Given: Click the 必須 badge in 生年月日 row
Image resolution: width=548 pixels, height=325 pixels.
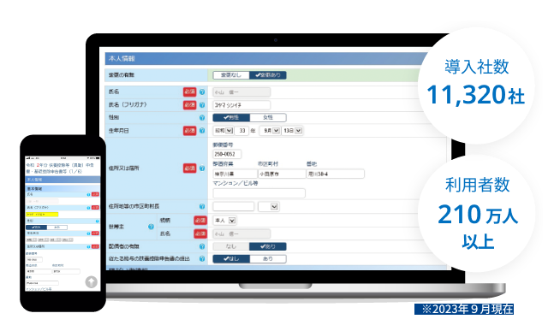Looking at the screenshot, I should pyautogui.click(x=190, y=131).
